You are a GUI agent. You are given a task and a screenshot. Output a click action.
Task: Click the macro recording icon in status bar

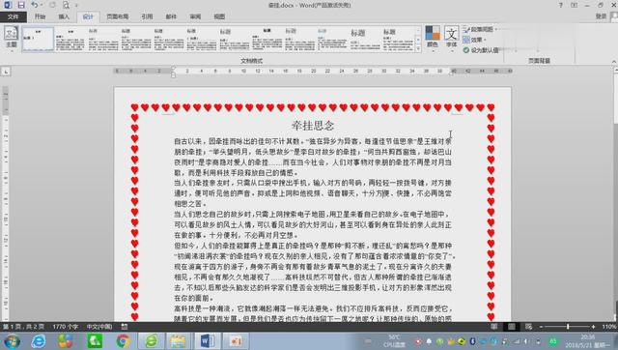click(x=125, y=327)
